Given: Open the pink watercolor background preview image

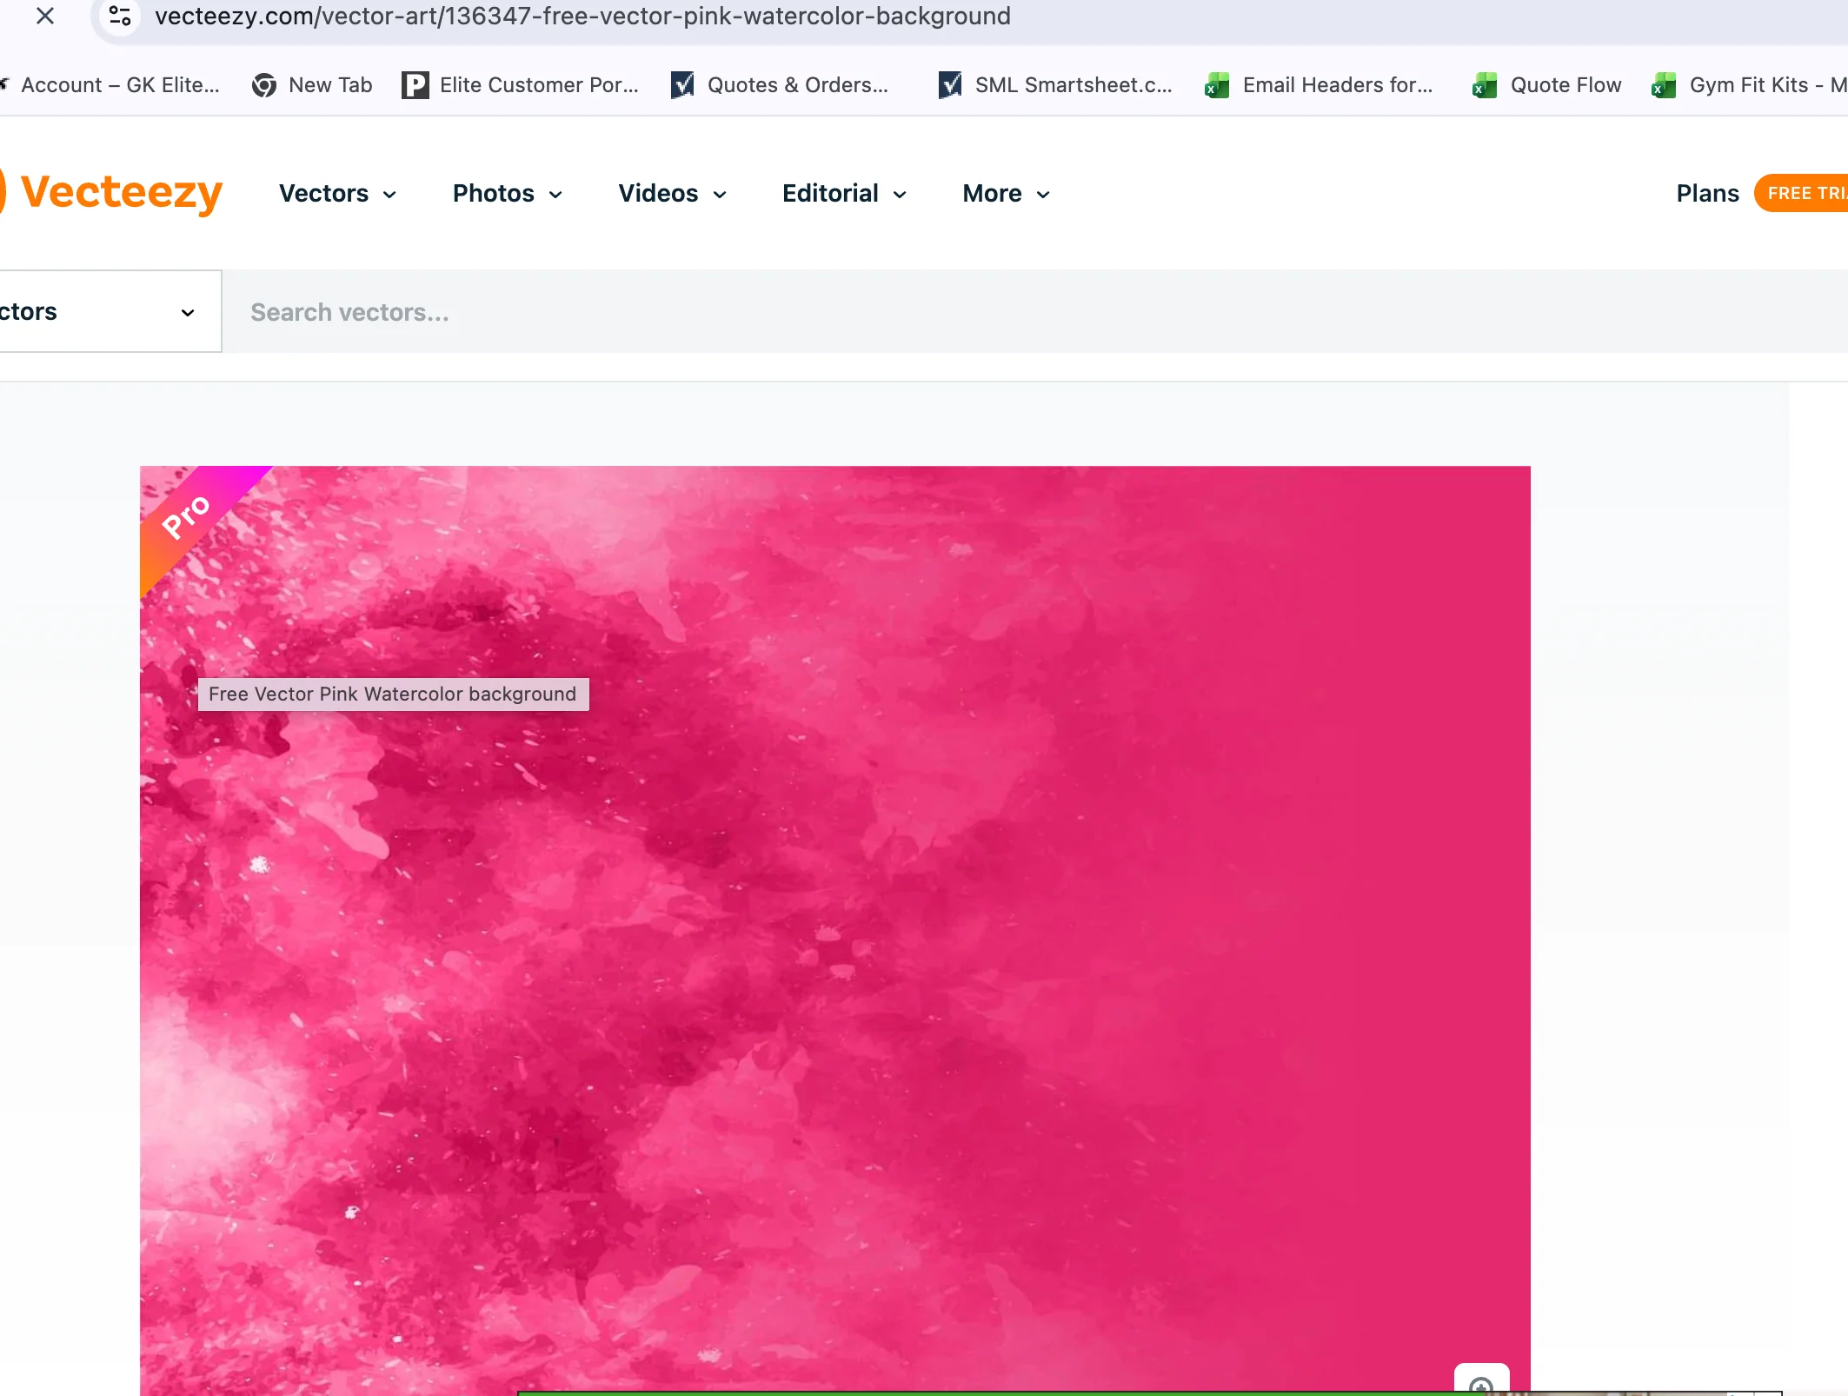Looking at the screenshot, I should 834,930.
